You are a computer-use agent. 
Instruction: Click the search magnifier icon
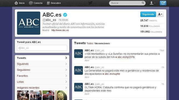tap(143, 3)
